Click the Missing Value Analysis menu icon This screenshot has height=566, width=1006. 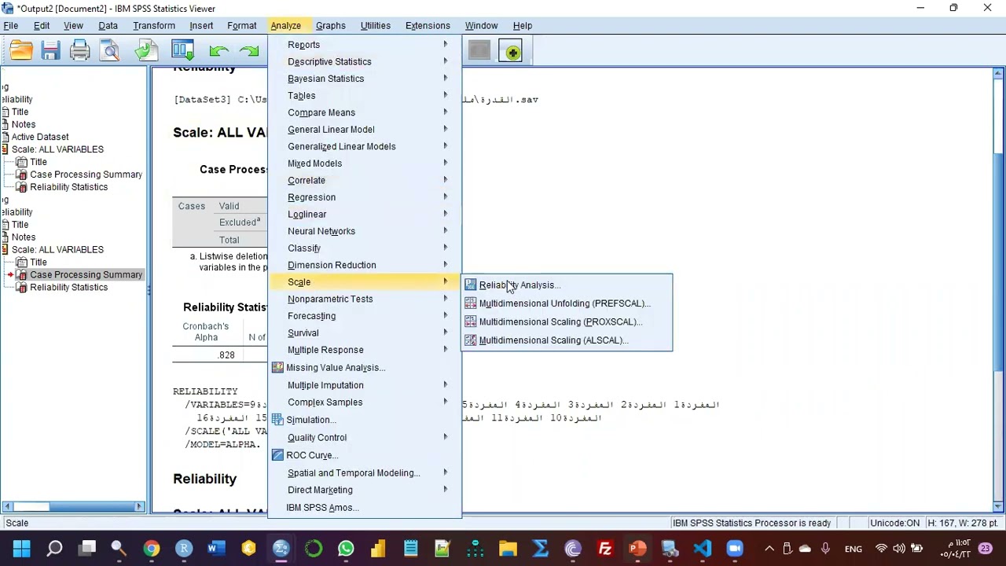point(277,367)
